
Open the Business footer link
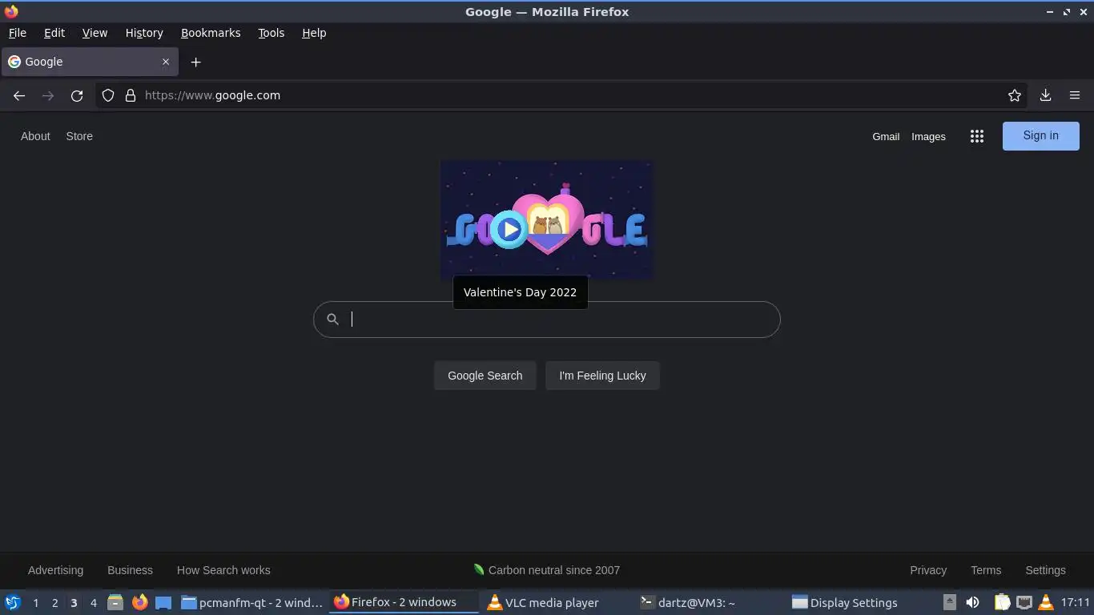(130, 570)
